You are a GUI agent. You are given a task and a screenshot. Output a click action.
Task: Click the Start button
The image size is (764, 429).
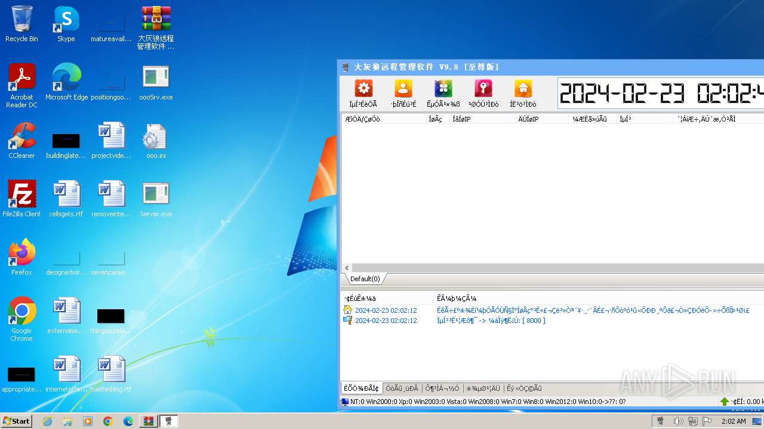17,421
